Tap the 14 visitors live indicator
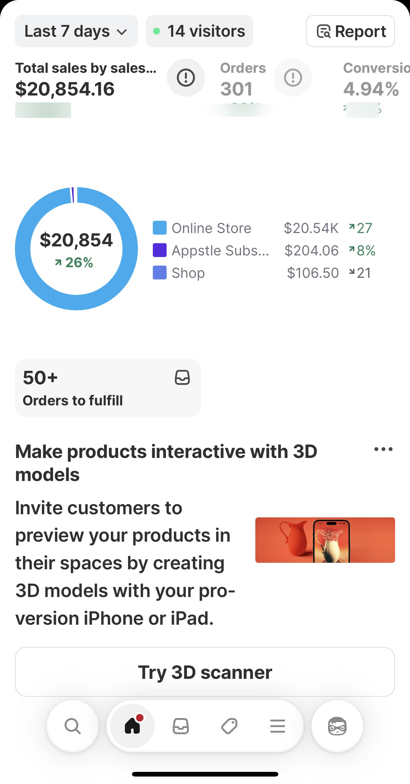This screenshot has height=784, width=410. click(x=199, y=31)
